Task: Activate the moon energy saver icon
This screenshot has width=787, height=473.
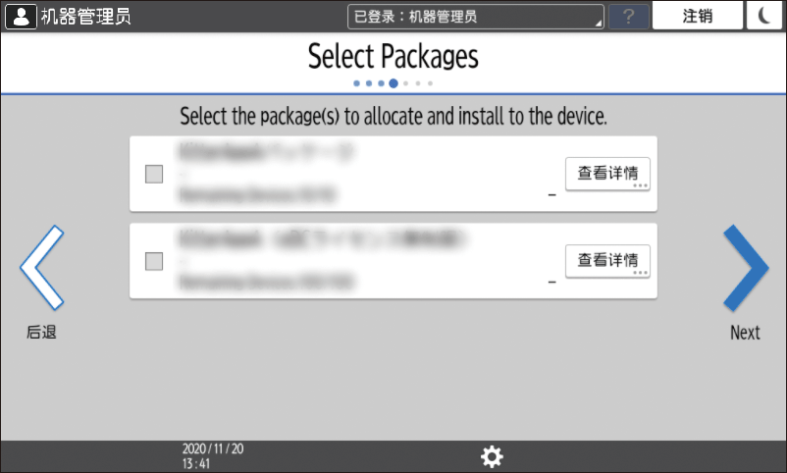Action: coord(763,16)
